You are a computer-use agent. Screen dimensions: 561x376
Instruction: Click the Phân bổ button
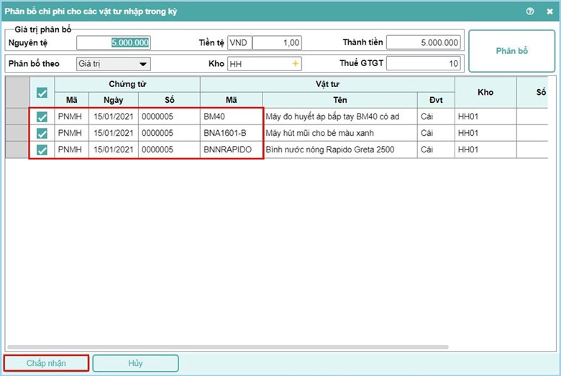tap(511, 51)
